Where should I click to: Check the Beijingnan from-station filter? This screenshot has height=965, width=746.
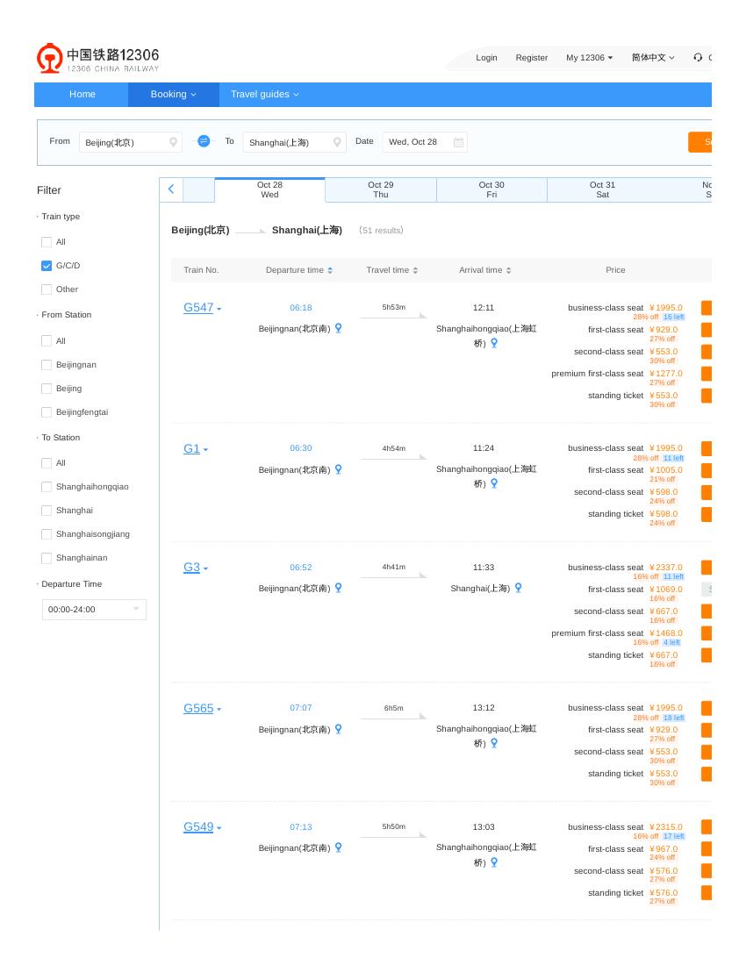(x=47, y=365)
